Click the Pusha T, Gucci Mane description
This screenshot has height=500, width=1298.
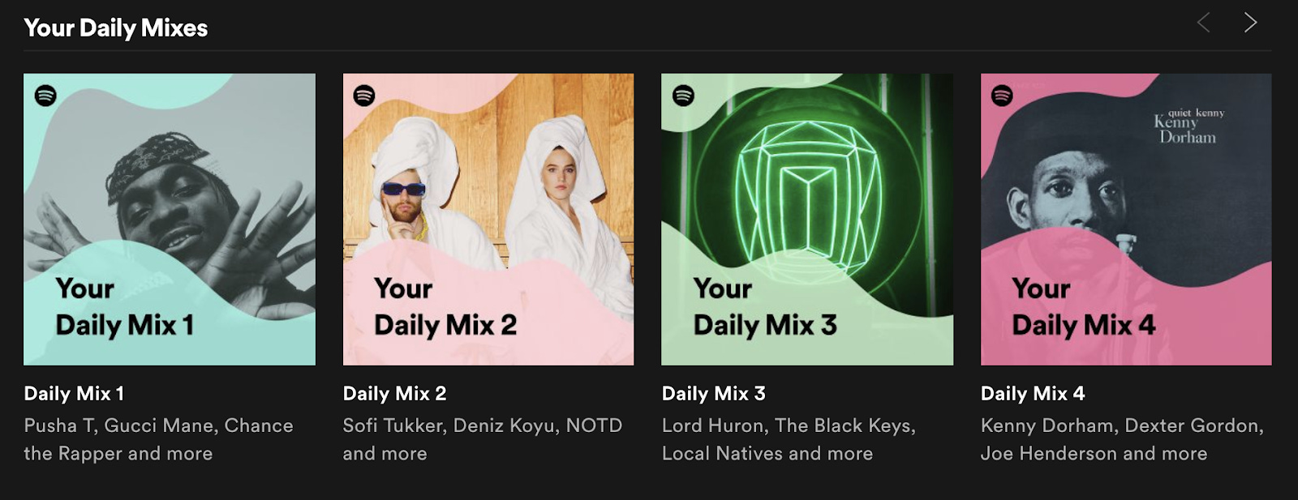pyautogui.click(x=158, y=439)
